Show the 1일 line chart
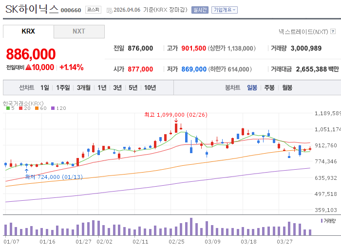Screen dimensions: 341x246 (x=45, y=88)
